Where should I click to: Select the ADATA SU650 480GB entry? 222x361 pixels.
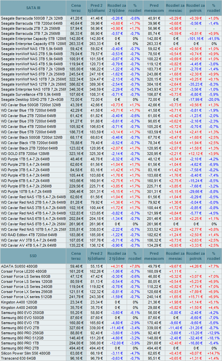[x=20, y=266]
